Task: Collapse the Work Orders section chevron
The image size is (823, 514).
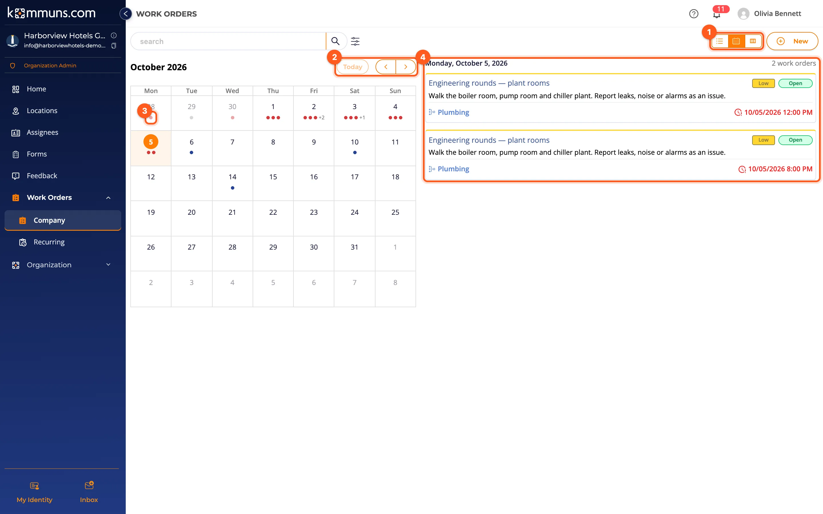Action: (x=109, y=198)
